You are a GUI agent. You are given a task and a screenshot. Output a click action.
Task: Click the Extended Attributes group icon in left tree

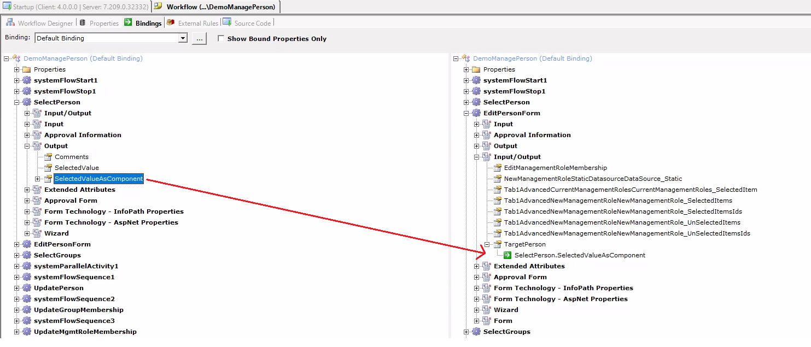[37, 190]
